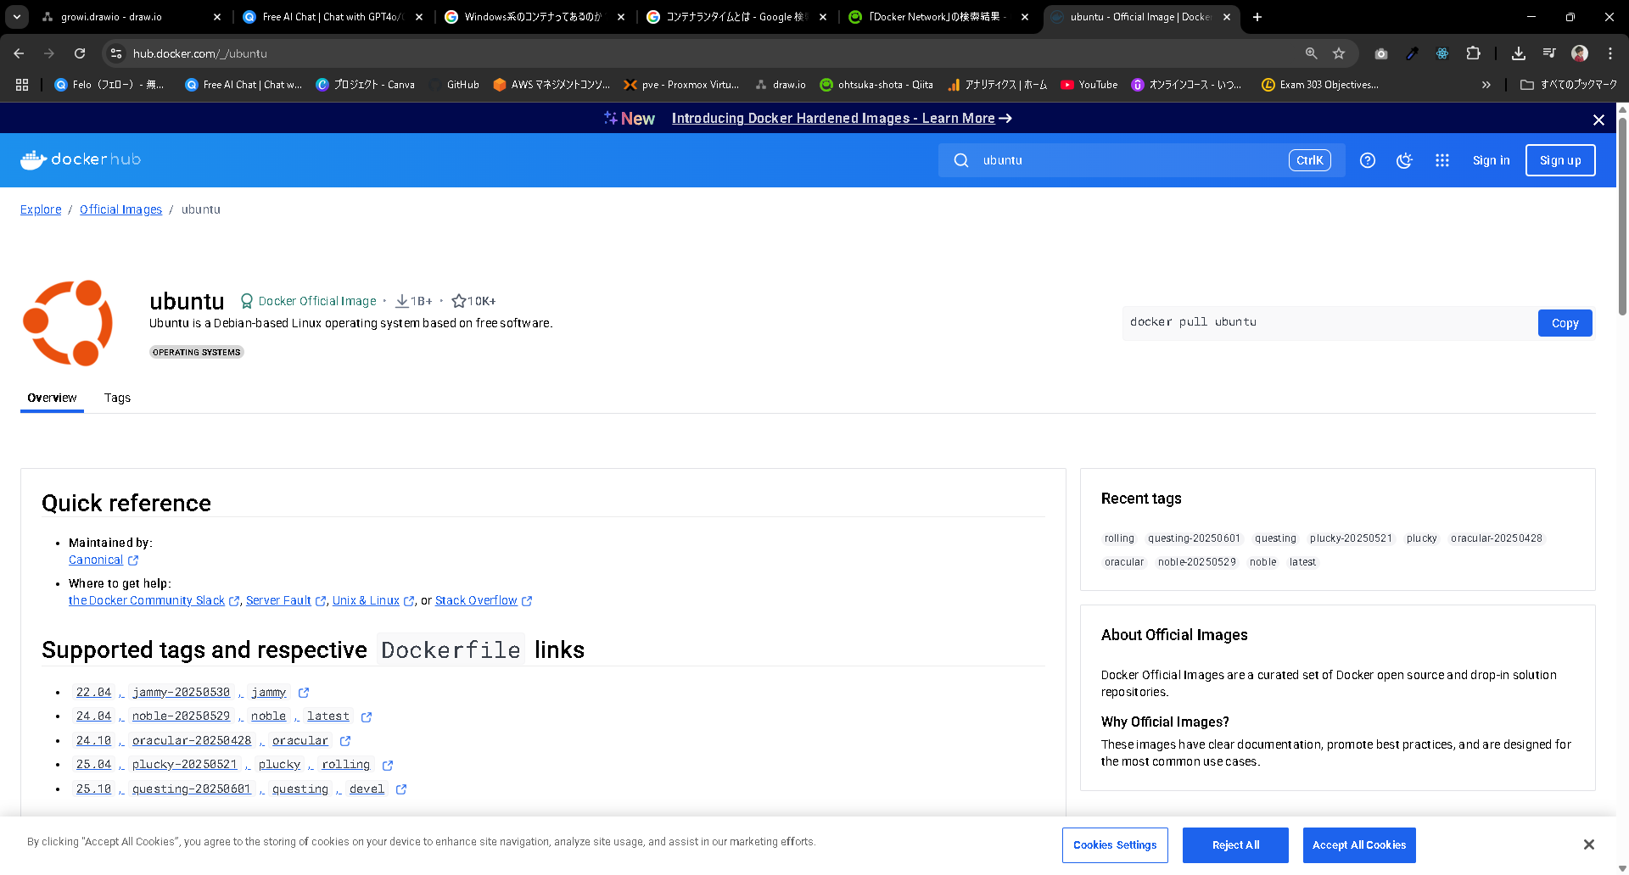
Task: Open the Chrome three-dot menu
Action: (x=1610, y=53)
